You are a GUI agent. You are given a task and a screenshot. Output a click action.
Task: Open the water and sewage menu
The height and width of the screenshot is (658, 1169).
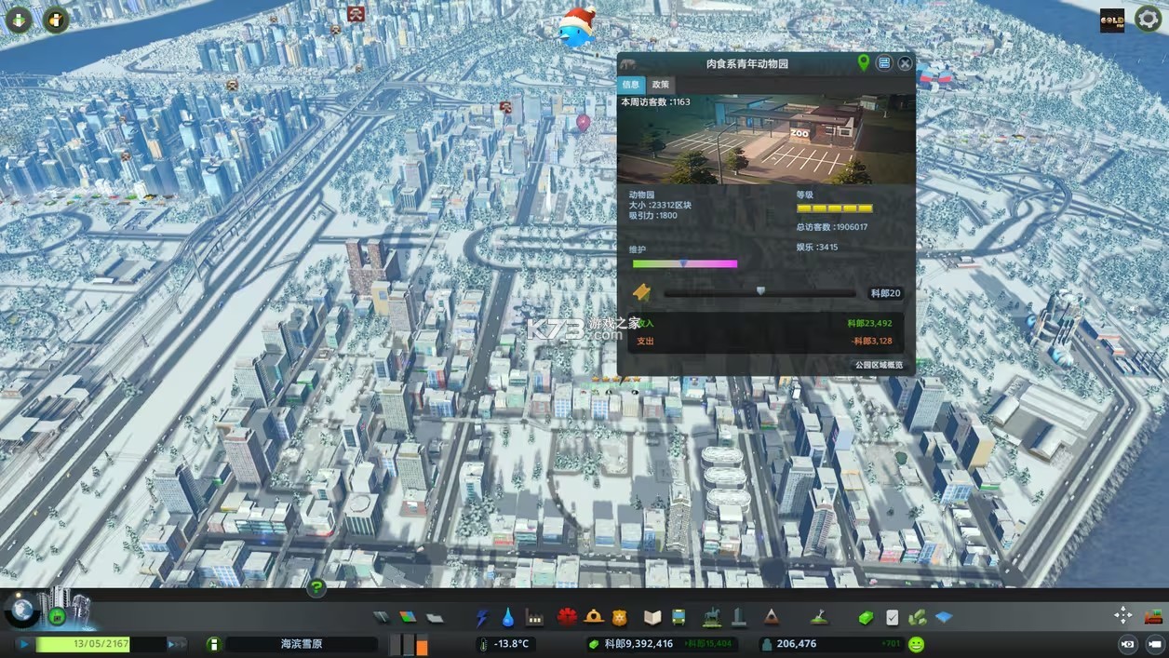[x=508, y=617]
